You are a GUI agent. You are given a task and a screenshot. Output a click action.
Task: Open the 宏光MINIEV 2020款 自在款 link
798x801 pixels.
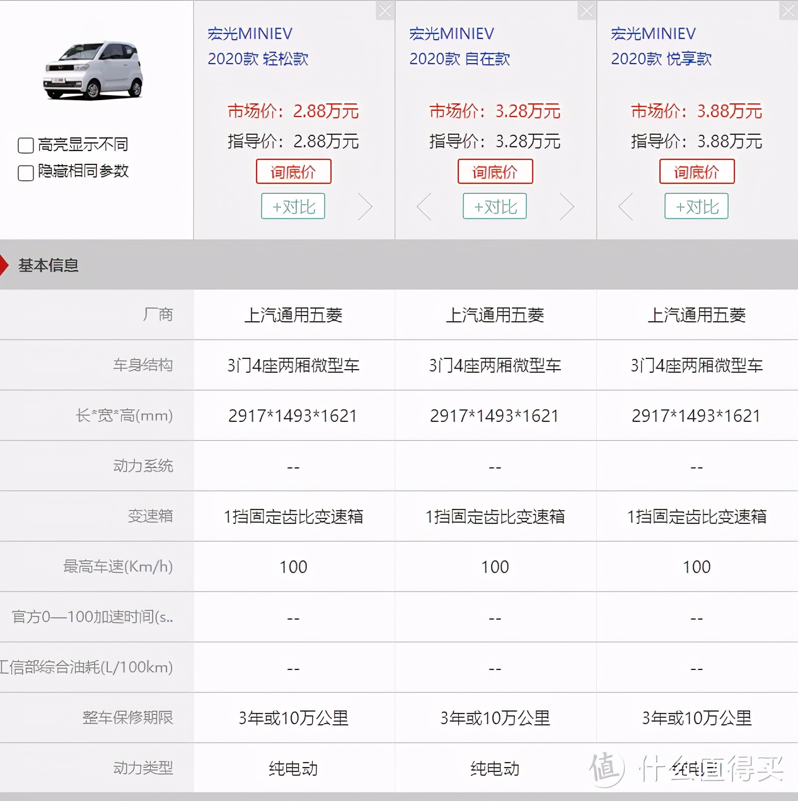[460, 46]
